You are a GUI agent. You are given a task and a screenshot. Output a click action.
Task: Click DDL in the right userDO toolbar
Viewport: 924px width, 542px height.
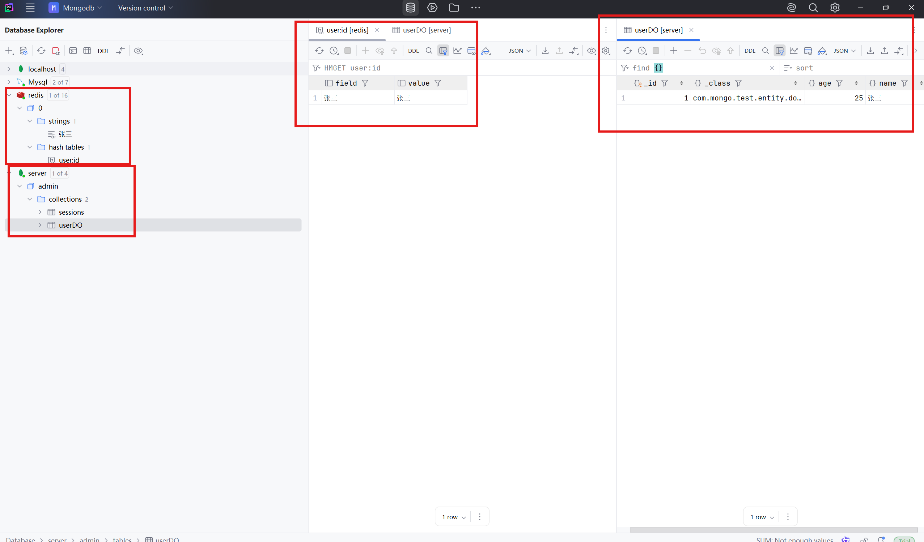click(x=750, y=51)
